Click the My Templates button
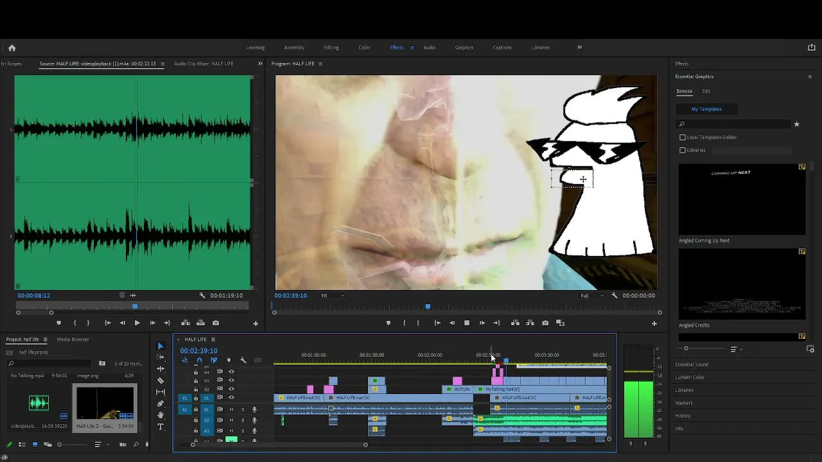Image resolution: width=822 pixels, height=462 pixels. coord(706,109)
